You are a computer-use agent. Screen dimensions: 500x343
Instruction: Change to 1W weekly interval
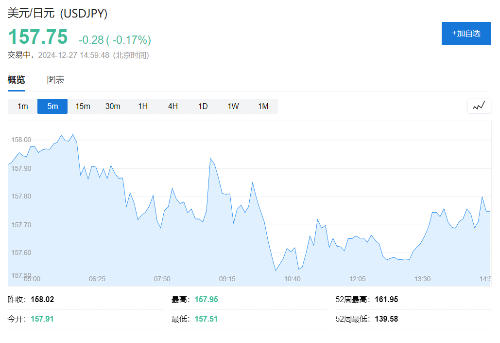[x=233, y=106]
